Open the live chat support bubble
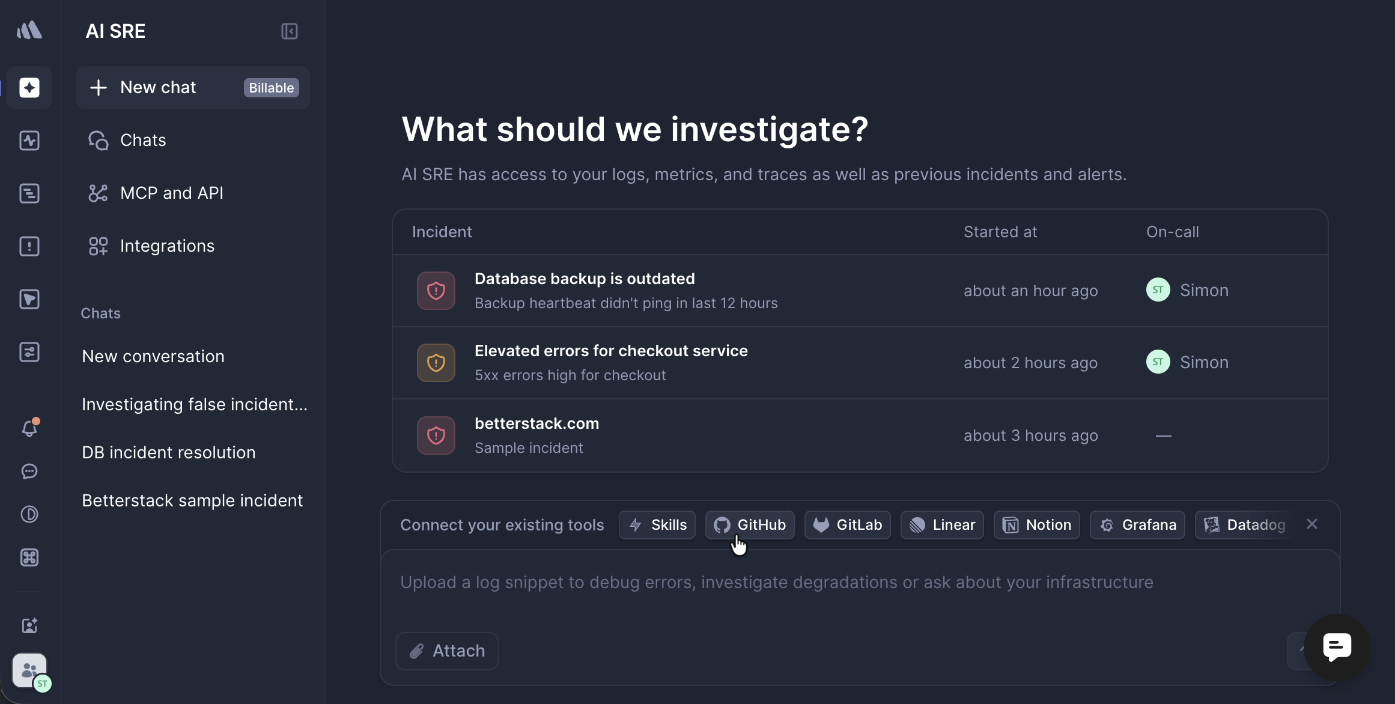 pyautogui.click(x=1337, y=647)
